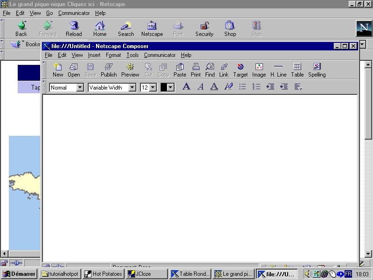The image size is (373, 280).
Task: Click the Forward icon in Navigator toolbar
Action: 48,28
